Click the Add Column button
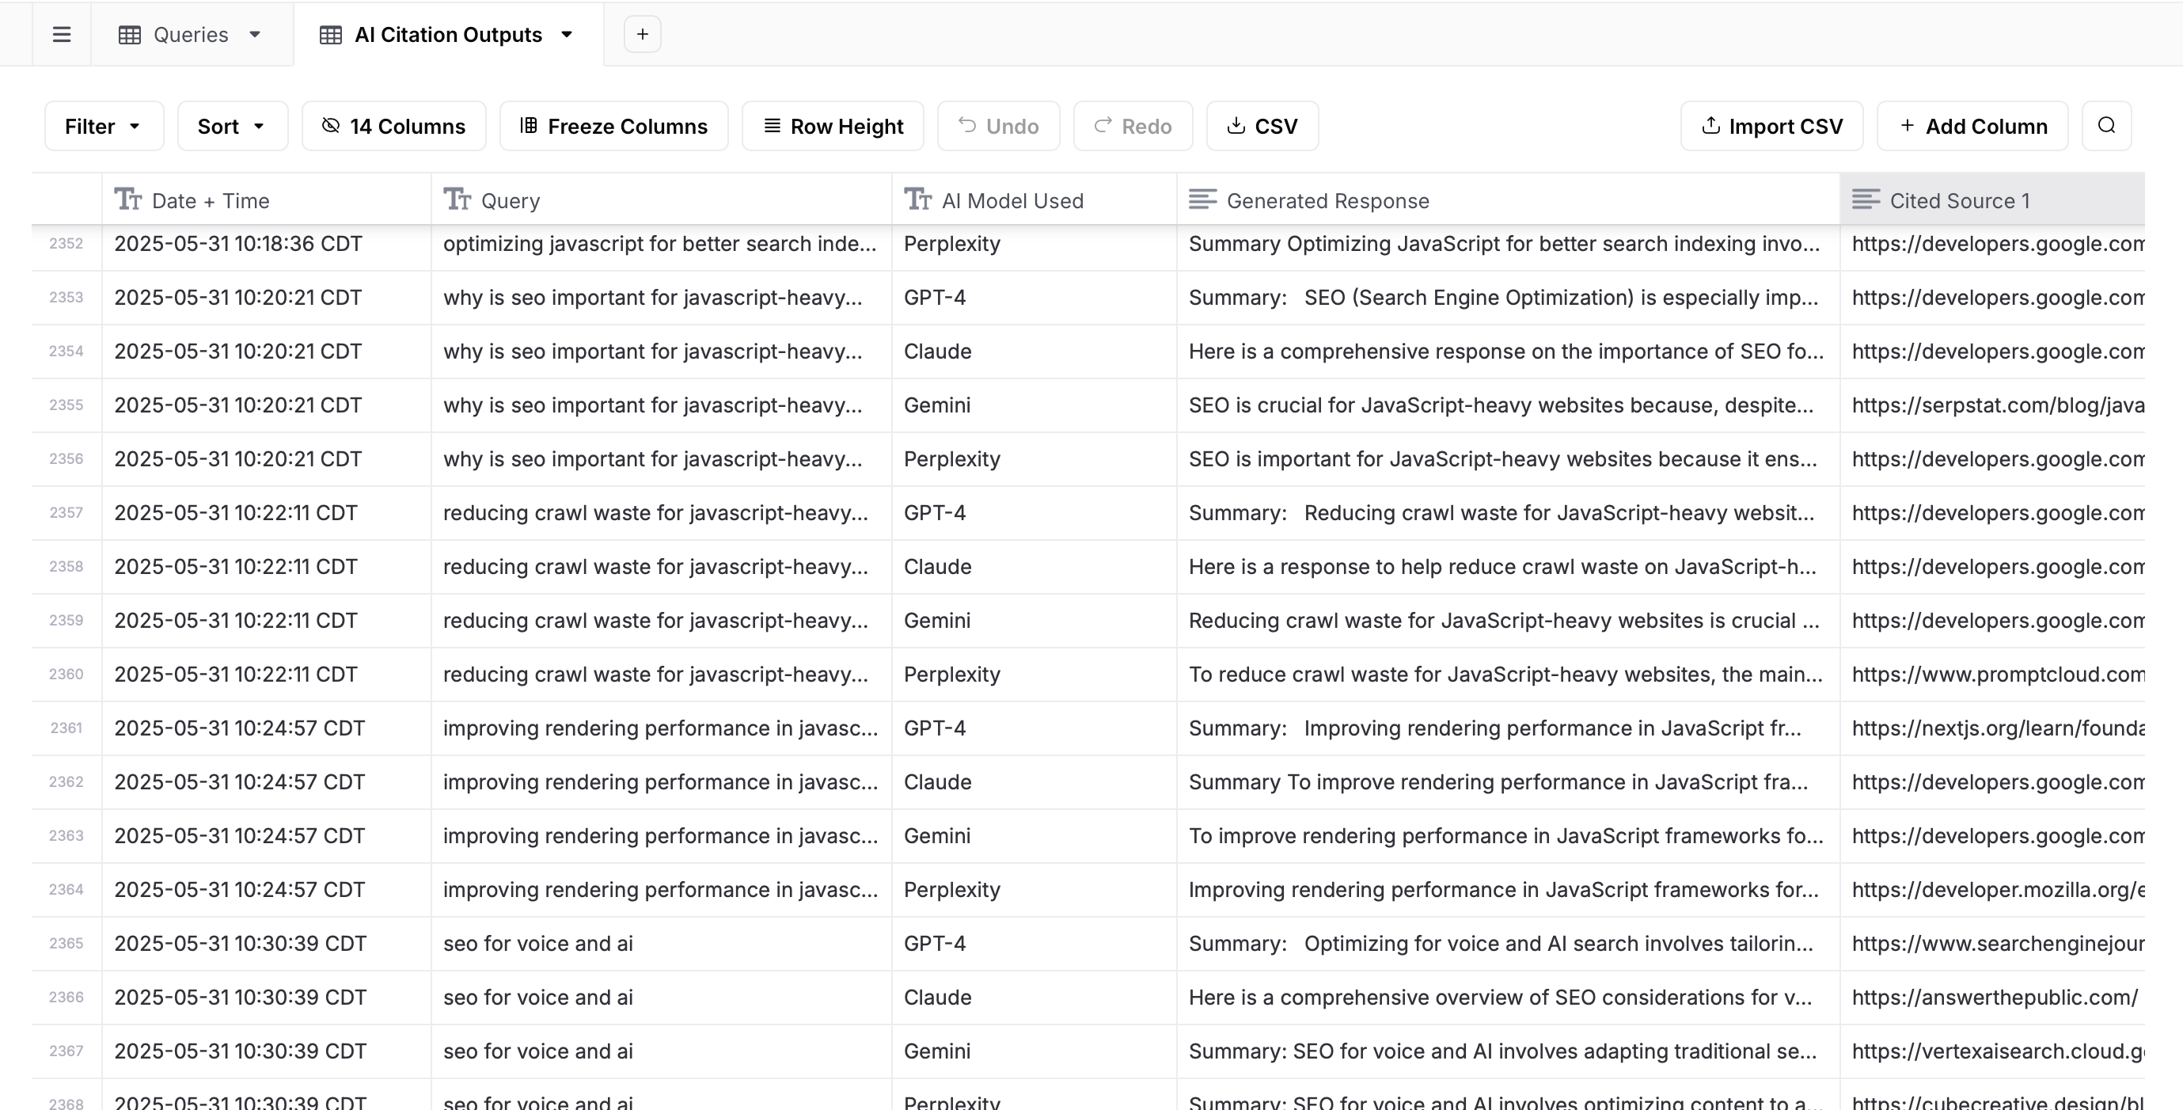This screenshot has height=1110, width=2183. [1972, 127]
